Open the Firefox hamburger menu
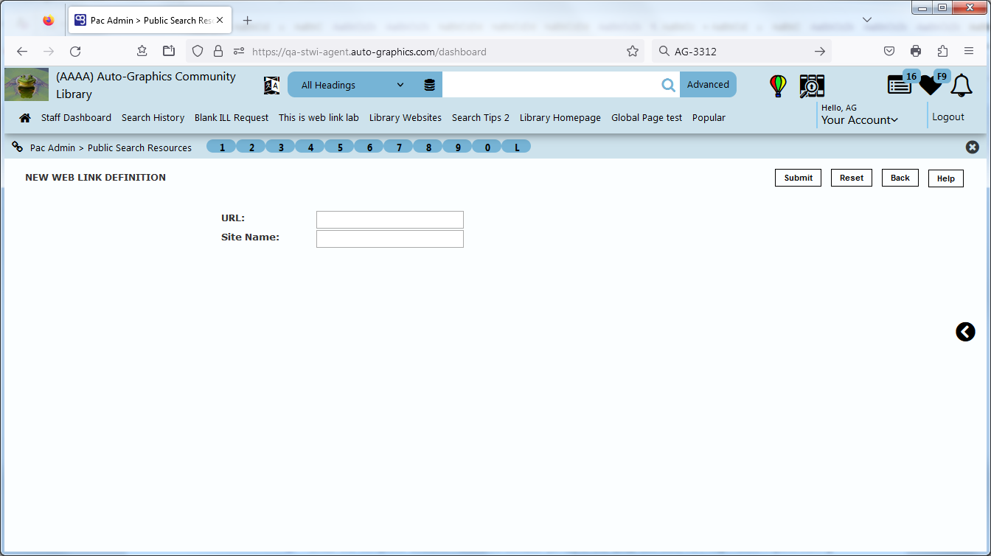 (969, 51)
